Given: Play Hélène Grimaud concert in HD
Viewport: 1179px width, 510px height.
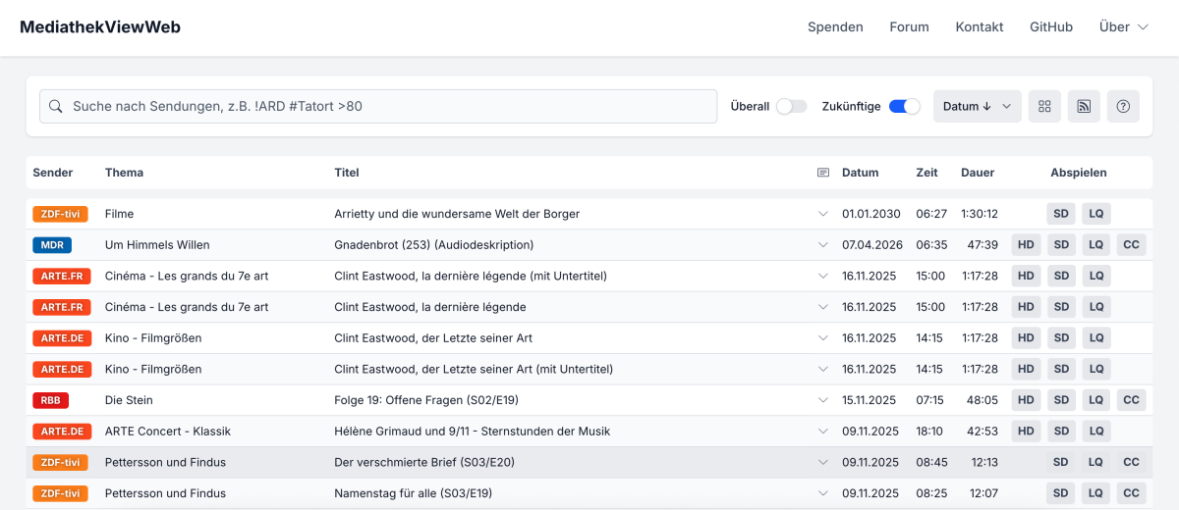Looking at the screenshot, I should coord(1026,432).
